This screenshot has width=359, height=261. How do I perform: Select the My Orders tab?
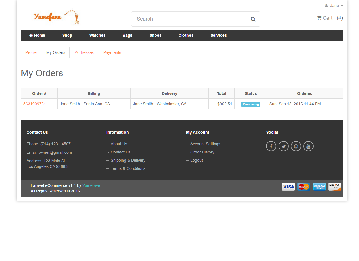pyautogui.click(x=56, y=52)
